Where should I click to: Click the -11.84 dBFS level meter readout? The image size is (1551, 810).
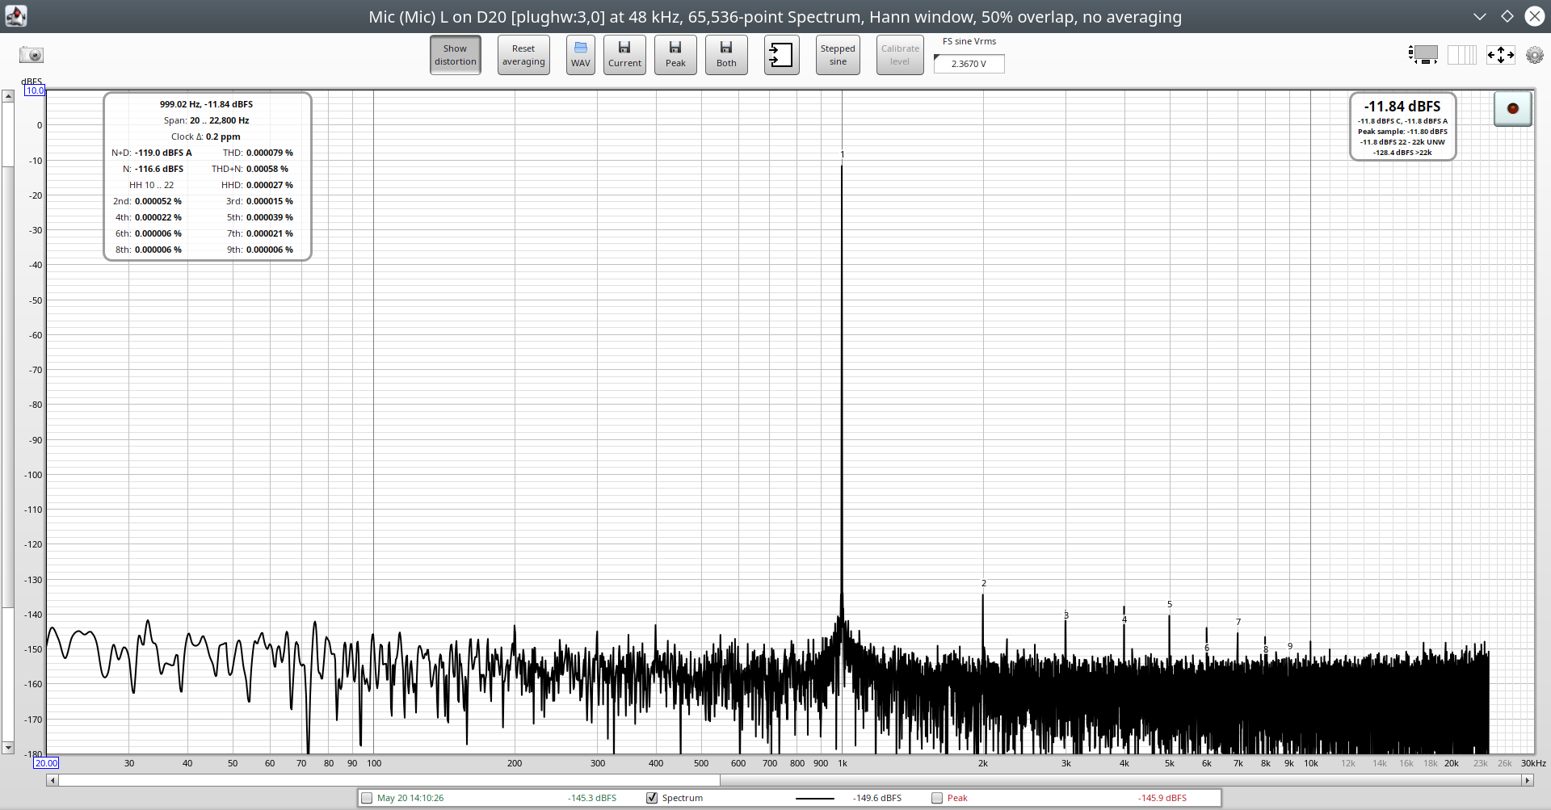1402,107
